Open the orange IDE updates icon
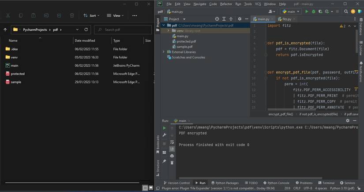 tap(353, 11)
